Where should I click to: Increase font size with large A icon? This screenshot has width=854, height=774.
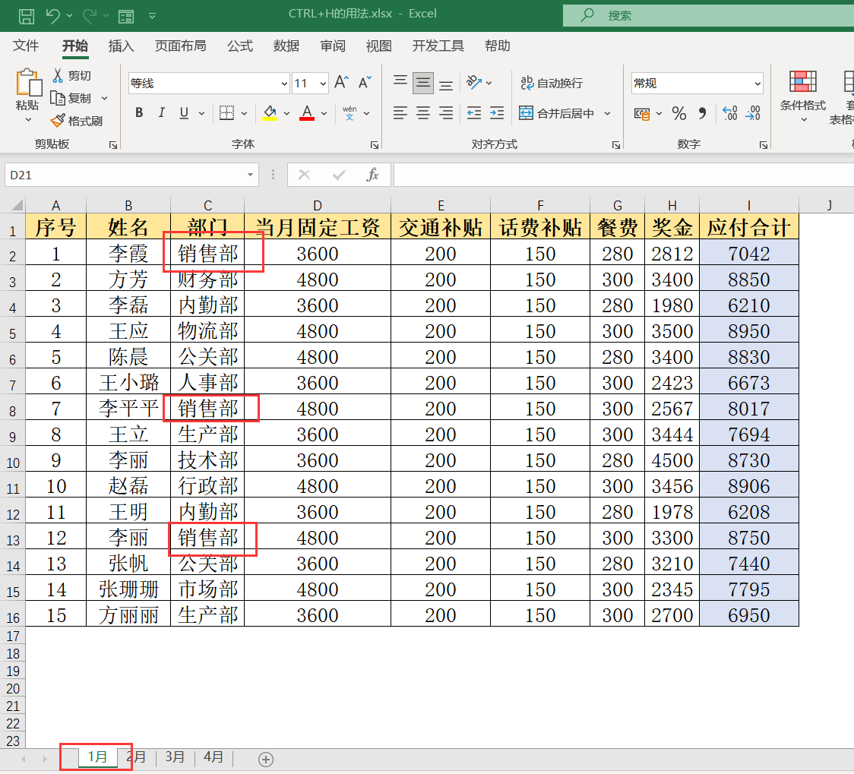[x=341, y=83]
